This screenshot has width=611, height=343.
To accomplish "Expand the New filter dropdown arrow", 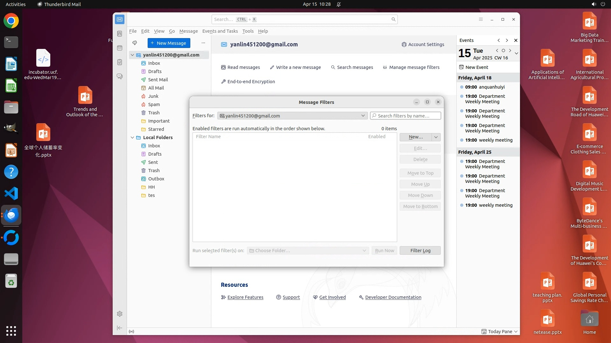I will [436, 137].
